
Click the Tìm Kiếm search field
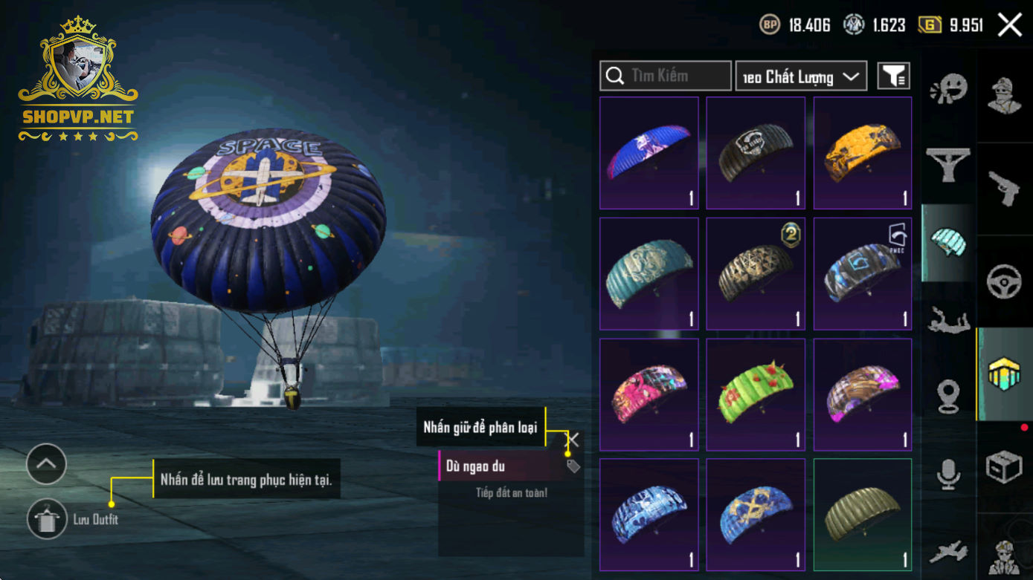pyautogui.click(x=666, y=76)
